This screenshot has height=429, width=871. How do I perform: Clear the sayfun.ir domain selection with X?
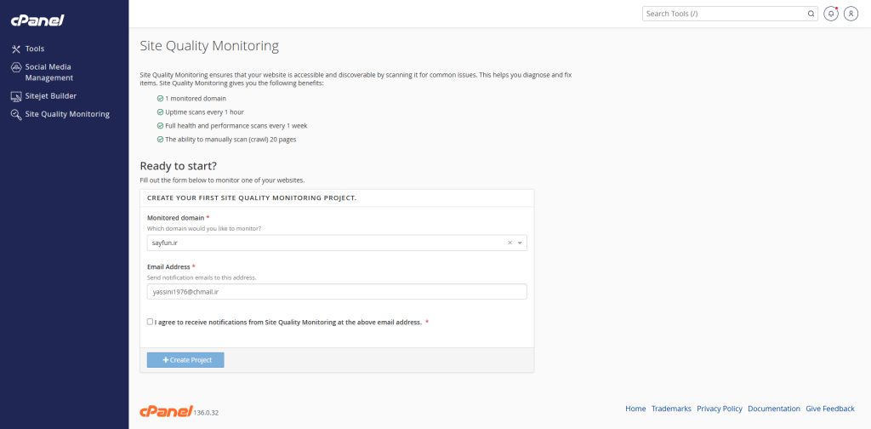(x=510, y=243)
